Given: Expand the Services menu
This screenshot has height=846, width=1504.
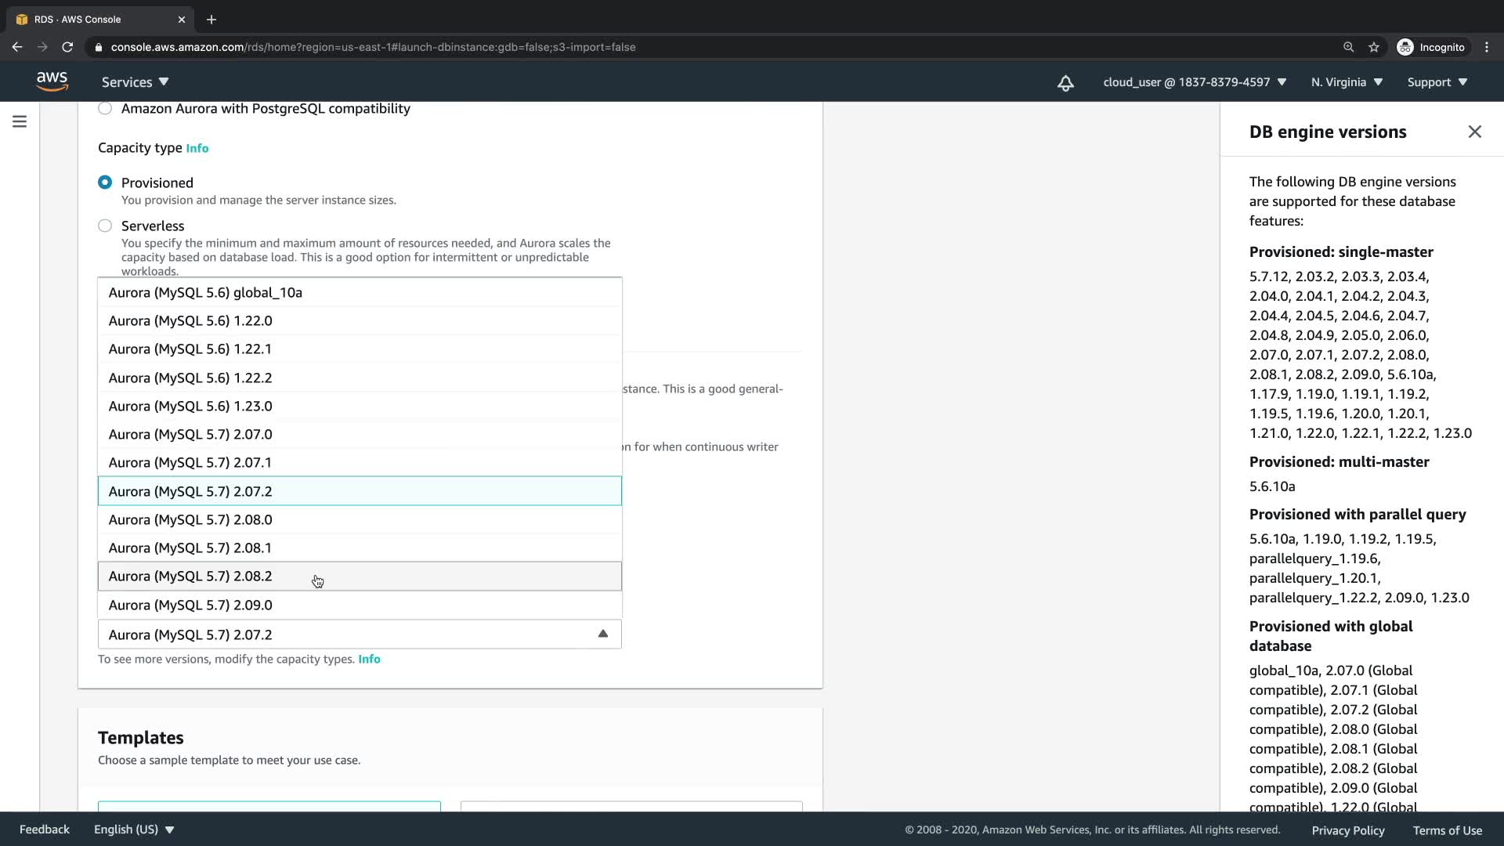Looking at the screenshot, I should tap(135, 82).
